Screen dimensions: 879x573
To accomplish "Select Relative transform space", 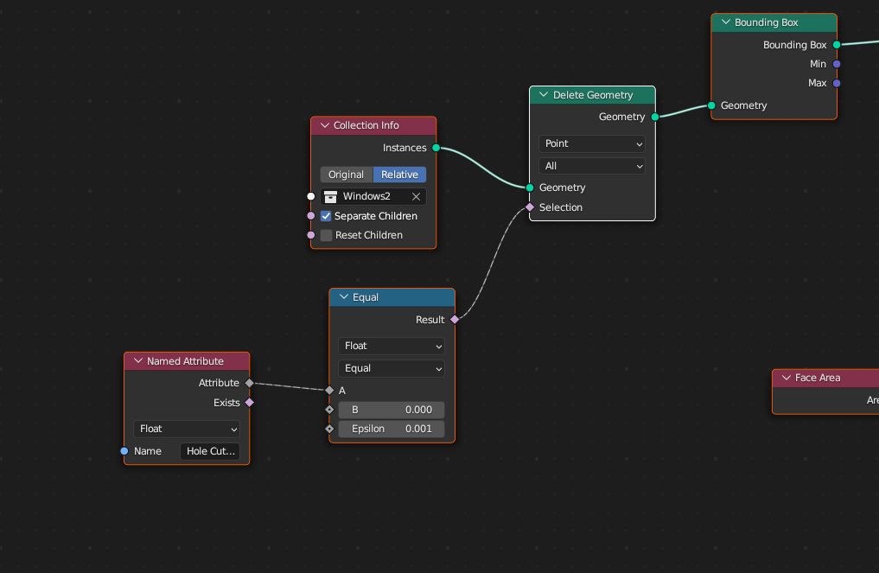I will point(399,175).
